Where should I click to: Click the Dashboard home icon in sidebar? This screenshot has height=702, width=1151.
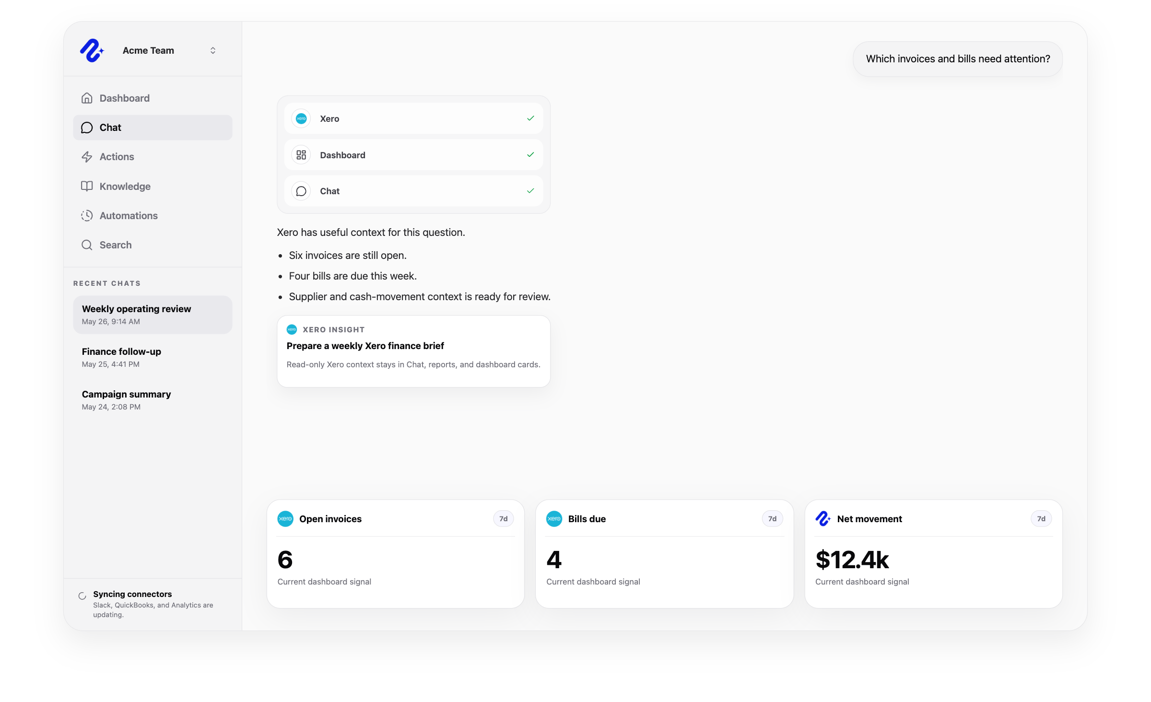(87, 98)
